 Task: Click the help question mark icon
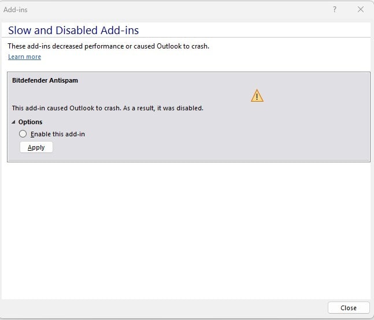coord(335,10)
